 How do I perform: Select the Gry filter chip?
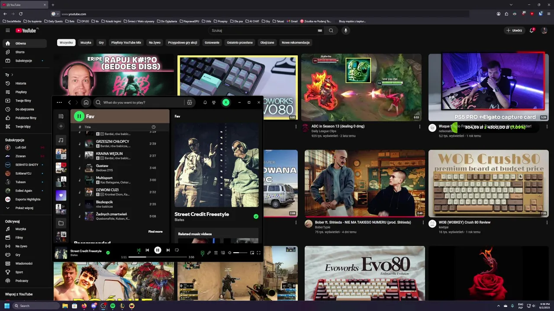tap(101, 43)
